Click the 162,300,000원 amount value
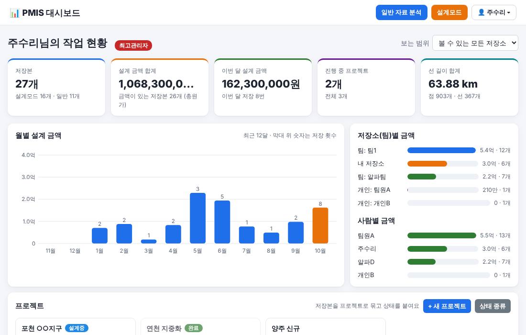The height and width of the screenshot is (335, 526). [x=261, y=84]
